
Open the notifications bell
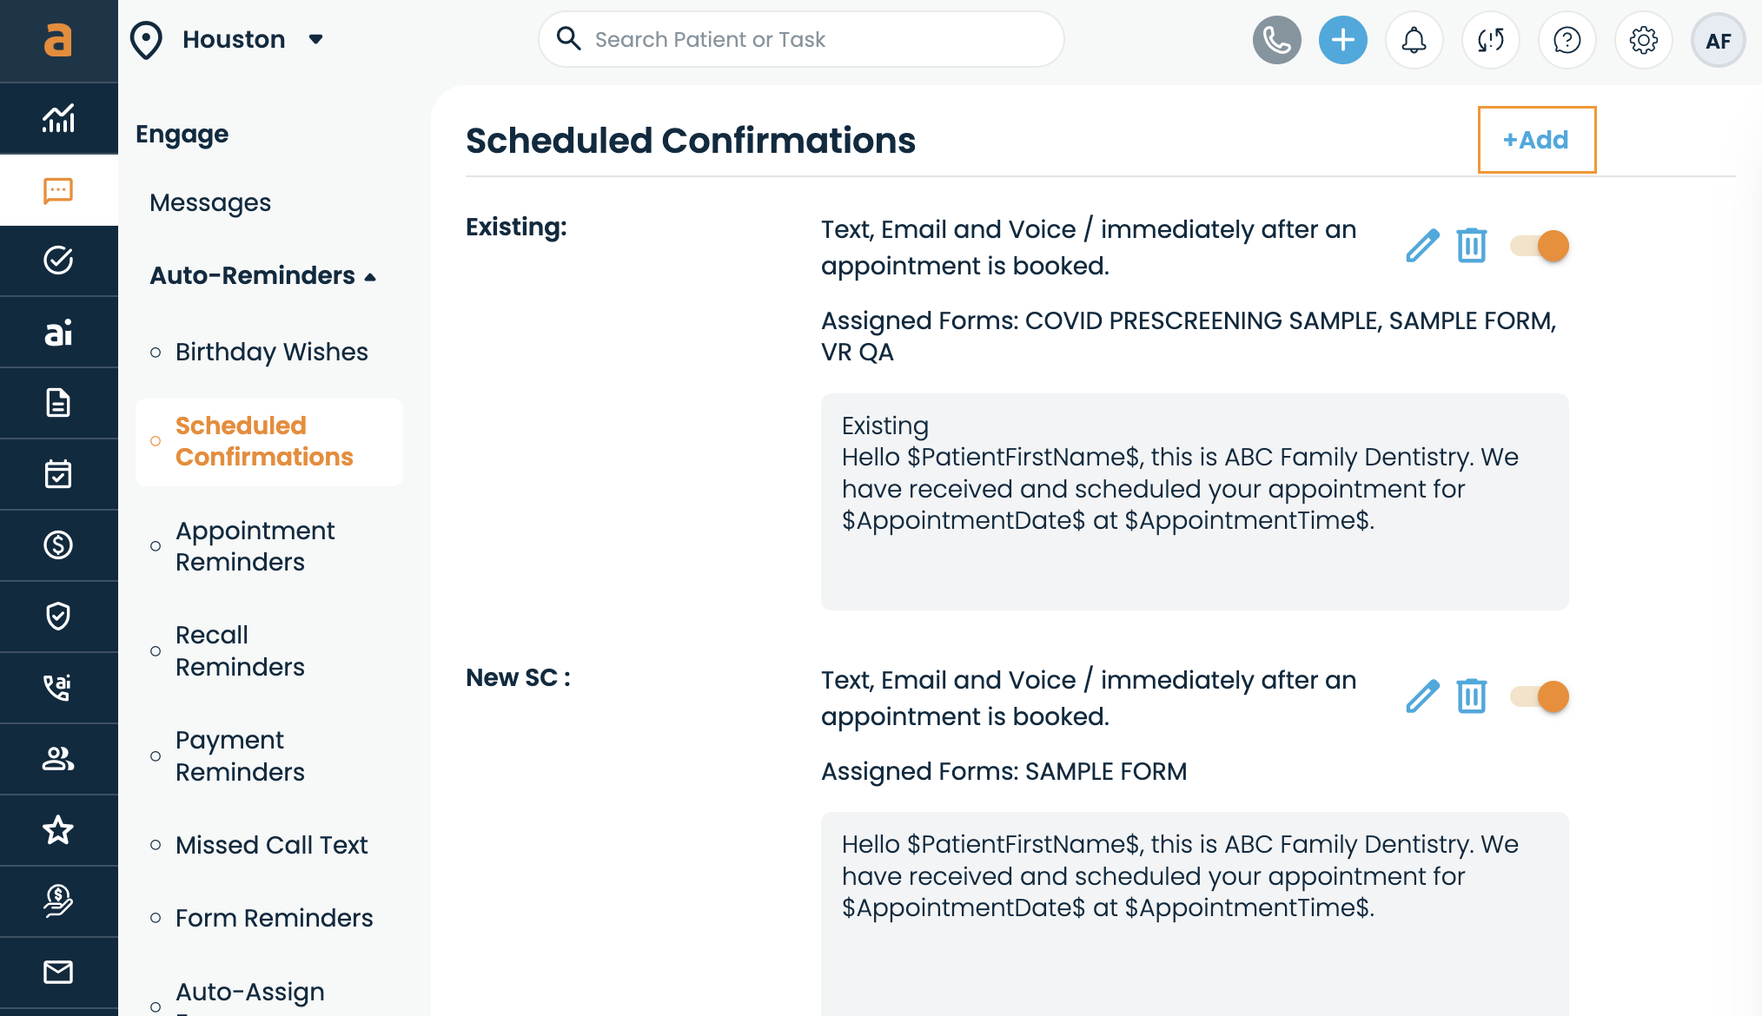[x=1414, y=40]
